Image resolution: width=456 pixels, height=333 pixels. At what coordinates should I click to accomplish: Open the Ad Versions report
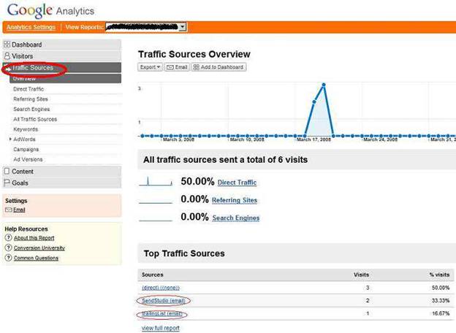coord(28,159)
